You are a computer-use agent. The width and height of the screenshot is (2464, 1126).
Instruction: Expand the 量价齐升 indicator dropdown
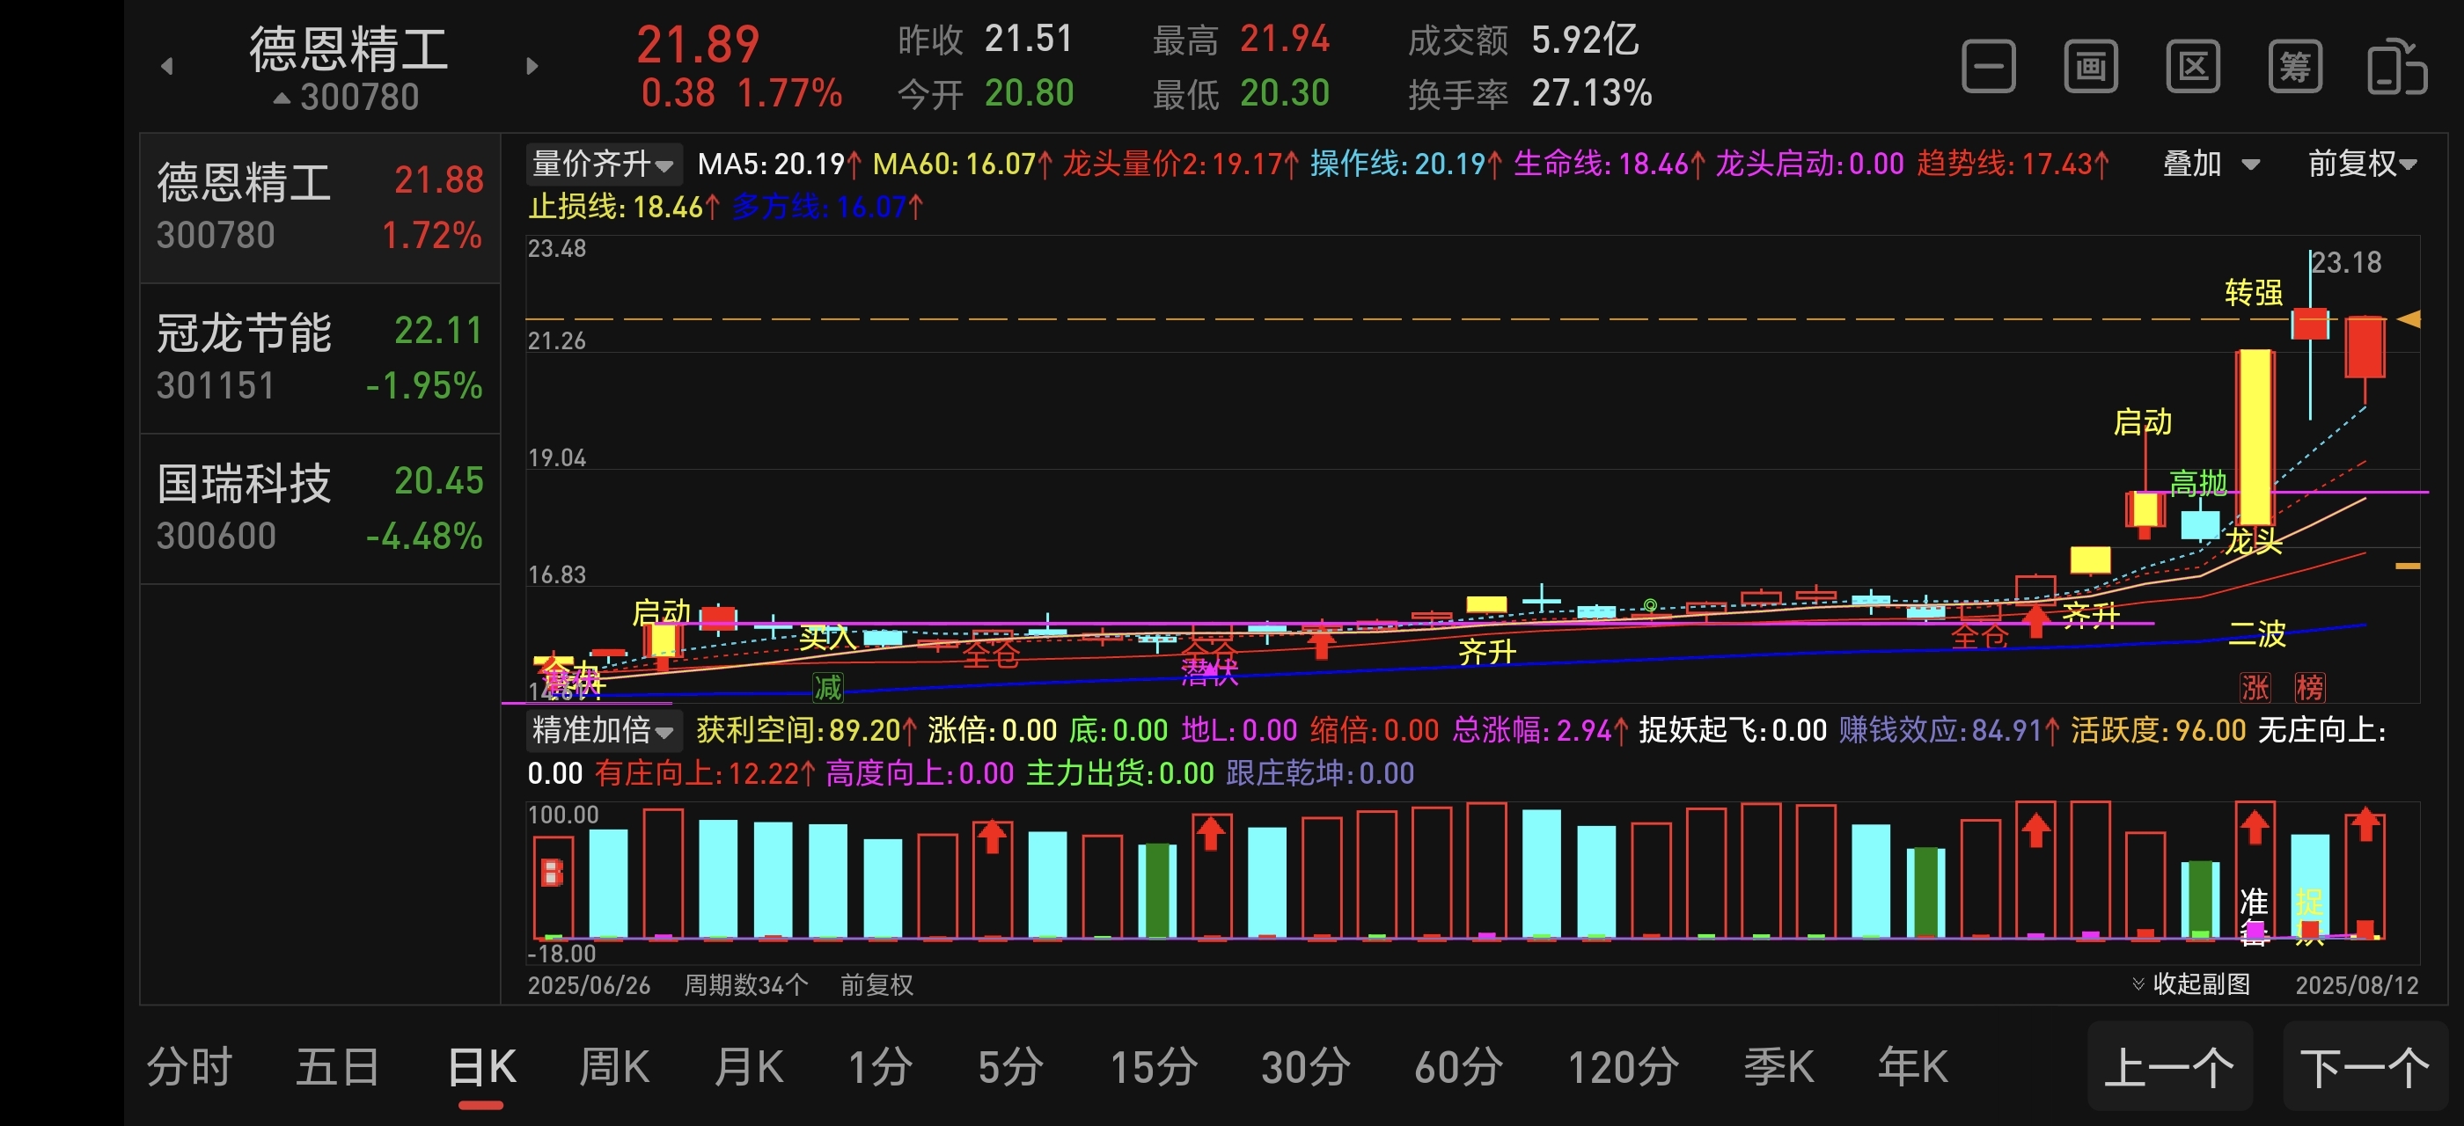point(604,164)
